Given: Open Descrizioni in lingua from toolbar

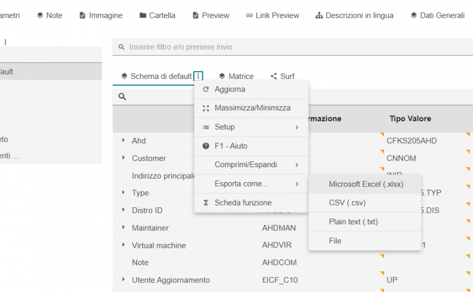Looking at the screenshot, I should [354, 15].
